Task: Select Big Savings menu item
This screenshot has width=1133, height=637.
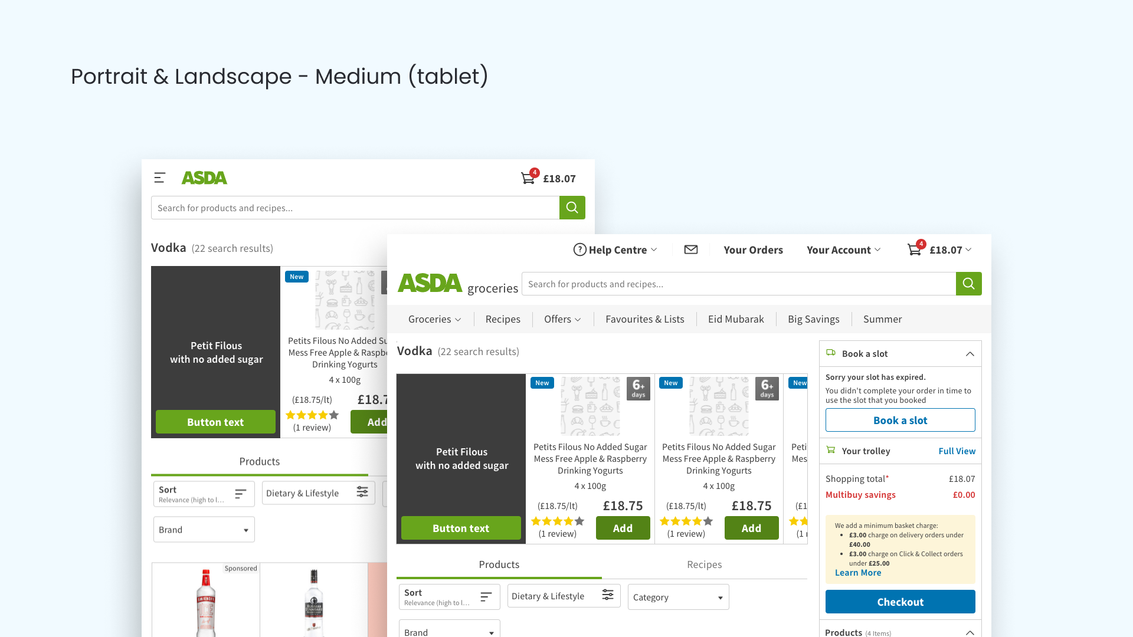Action: point(813,319)
